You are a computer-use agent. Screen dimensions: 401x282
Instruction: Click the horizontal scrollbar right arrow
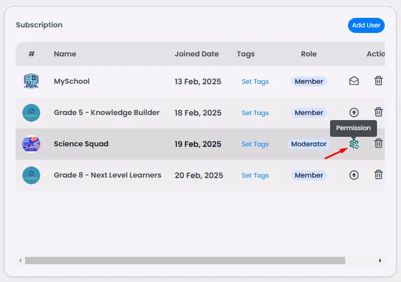click(380, 260)
